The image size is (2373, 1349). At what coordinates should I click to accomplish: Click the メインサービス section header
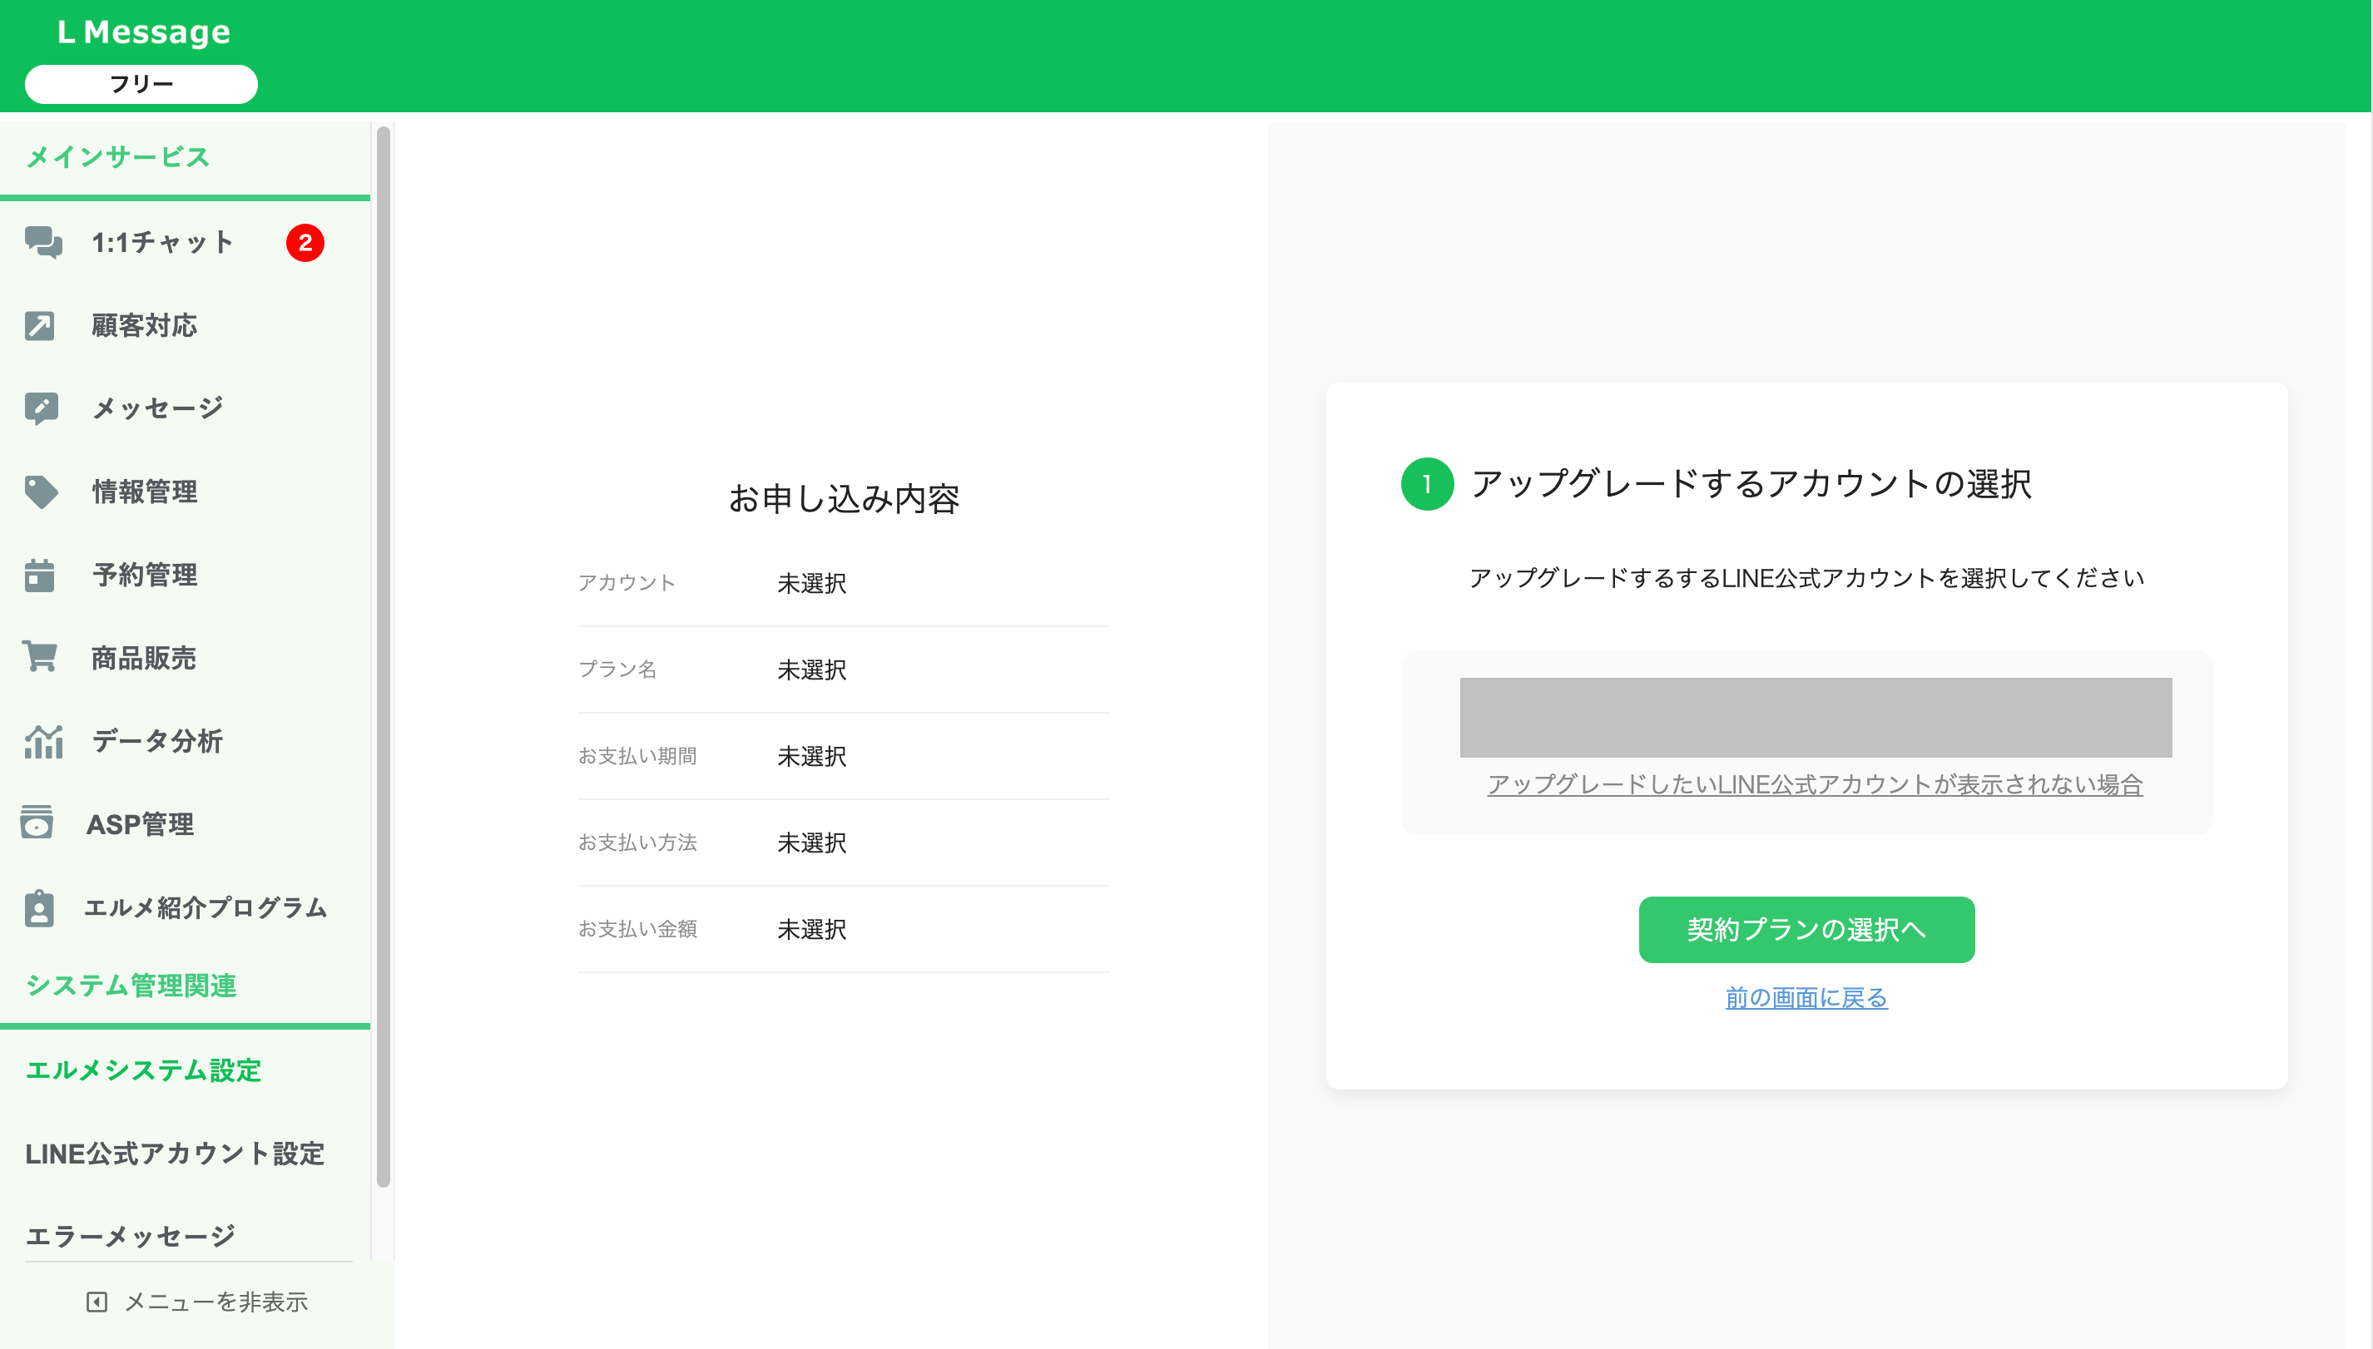pyautogui.click(x=117, y=157)
